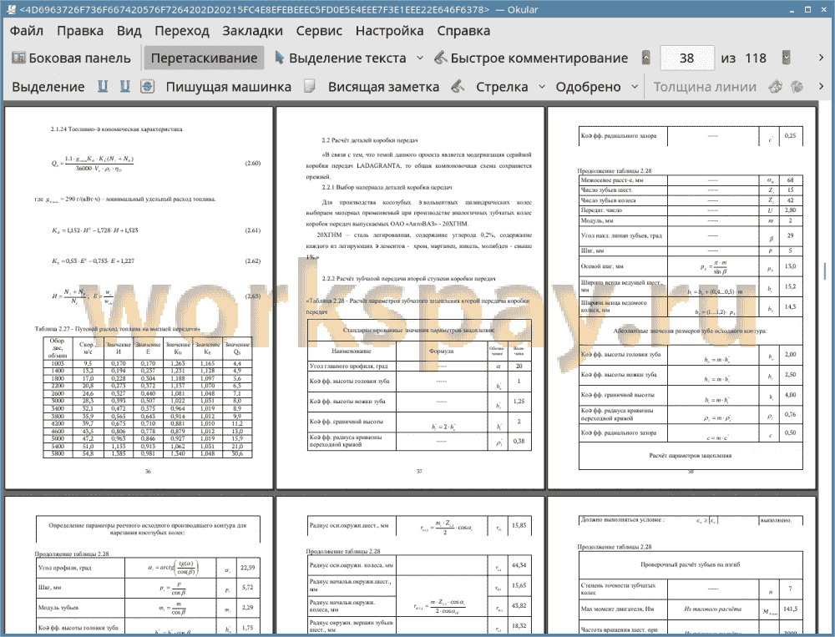Open the Настройка menu
Viewport: 835px width, 637px height.
389,31
